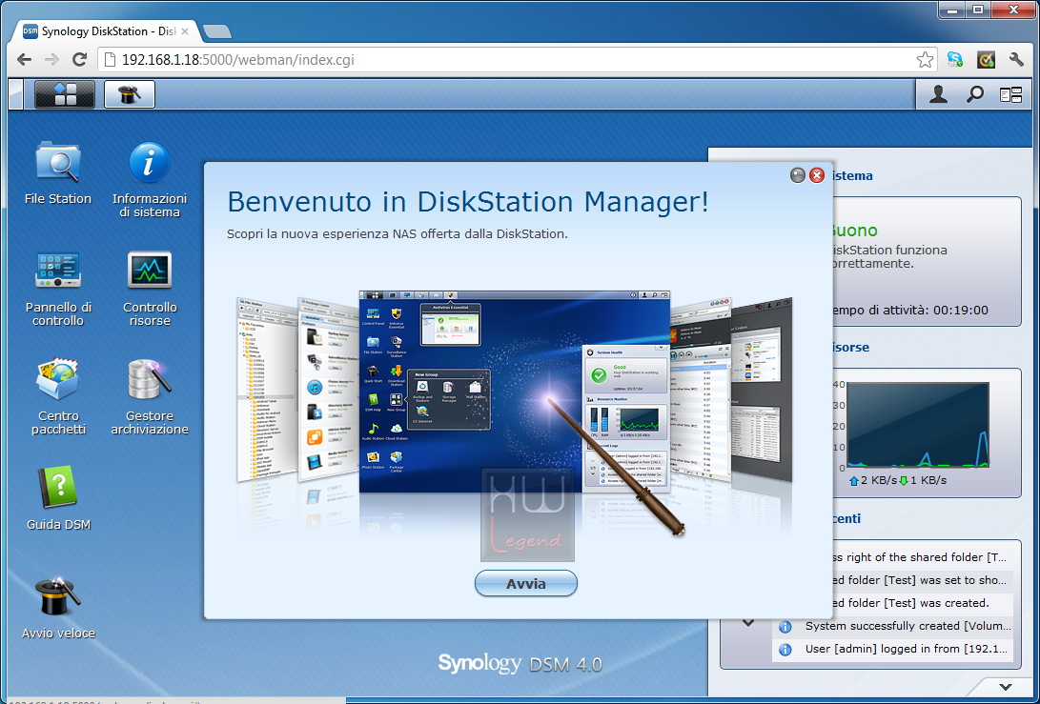Screen dimensions: 1040x704
Task: Open Controllo risorse monitor icon
Action: click(x=150, y=288)
